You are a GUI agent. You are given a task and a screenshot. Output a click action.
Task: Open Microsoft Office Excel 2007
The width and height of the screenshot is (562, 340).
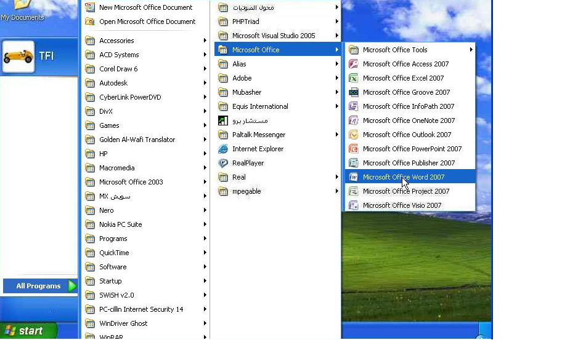click(x=410, y=78)
